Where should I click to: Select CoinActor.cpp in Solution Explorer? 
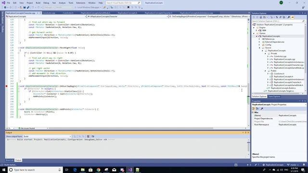click(280, 56)
